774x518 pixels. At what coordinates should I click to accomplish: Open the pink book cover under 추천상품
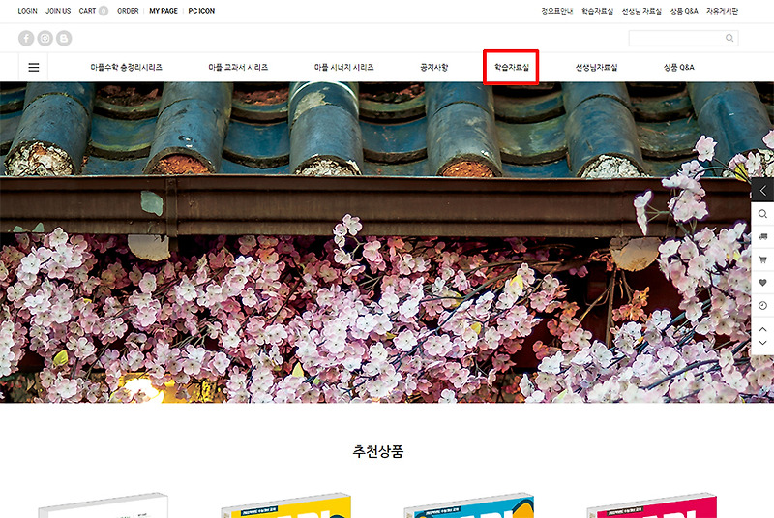[x=651, y=505]
